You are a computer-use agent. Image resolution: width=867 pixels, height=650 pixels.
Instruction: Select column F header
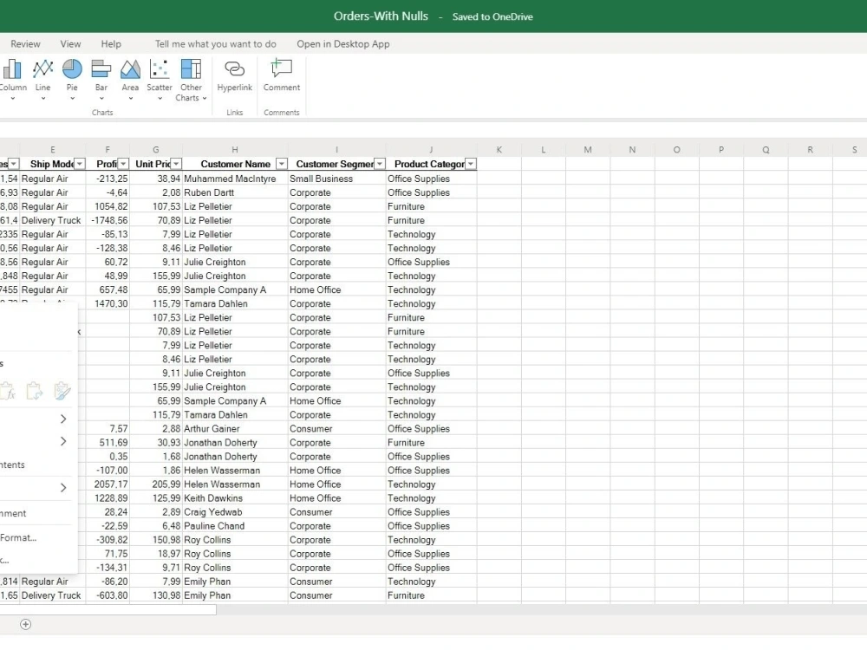click(x=108, y=150)
